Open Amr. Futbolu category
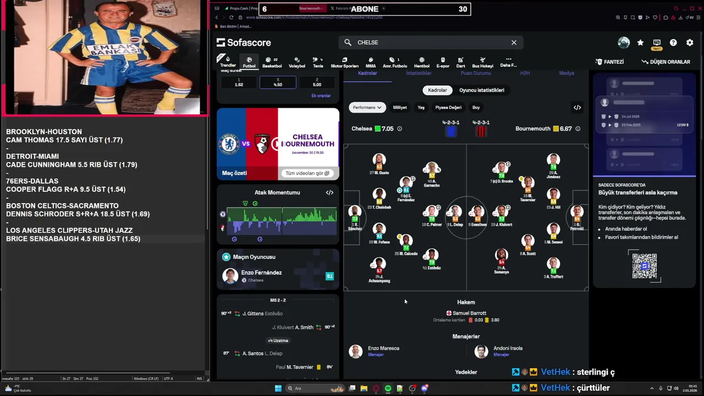The image size is (704, 396). click(x=394, y=62)
